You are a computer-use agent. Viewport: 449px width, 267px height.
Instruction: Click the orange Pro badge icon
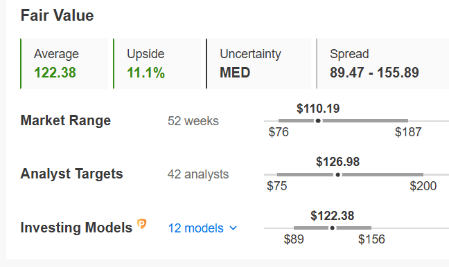pyautogui.click(x=141, y=224)
